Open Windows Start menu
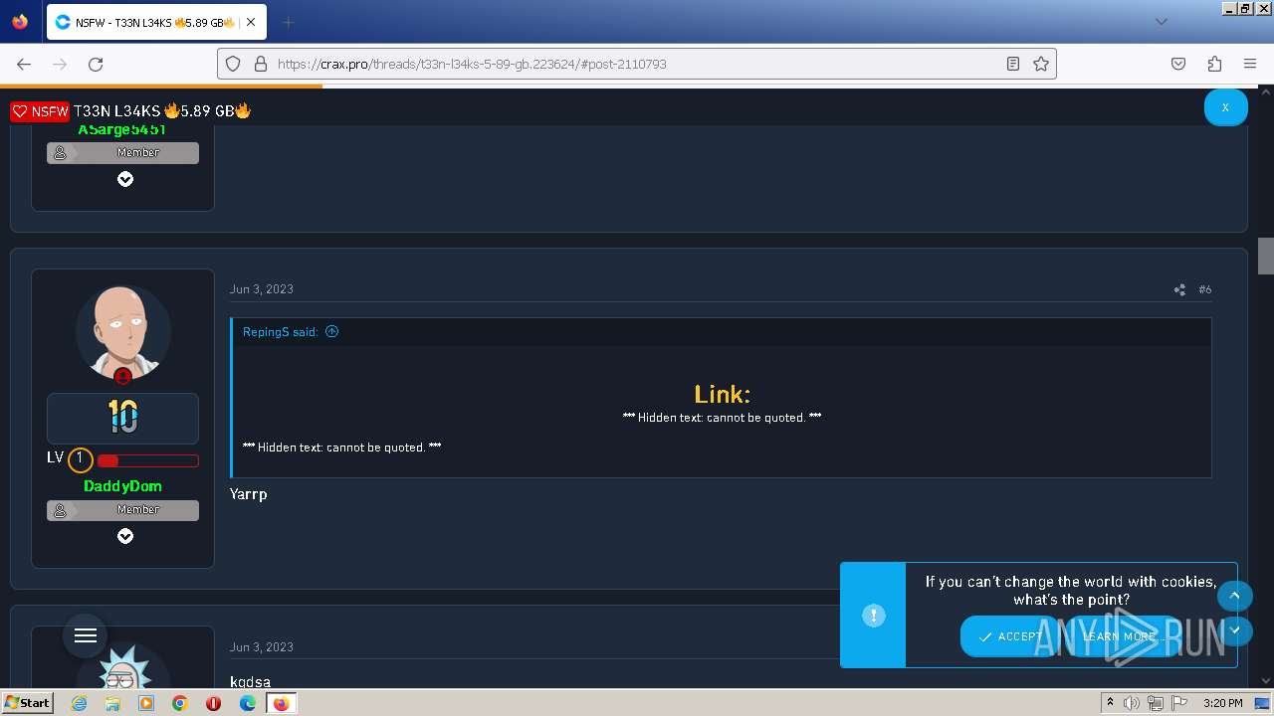The height and width of the screenshot is (716, 1274). (x=27, y=702)
